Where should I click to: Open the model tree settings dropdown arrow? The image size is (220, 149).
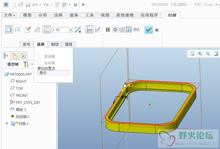coord(32,64)
